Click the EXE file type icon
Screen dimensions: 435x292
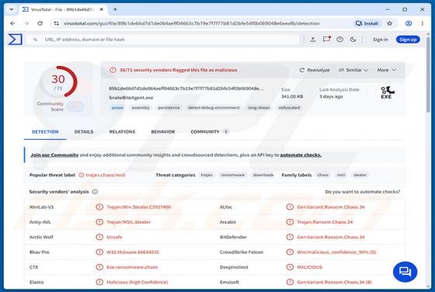tap(388, 92)
